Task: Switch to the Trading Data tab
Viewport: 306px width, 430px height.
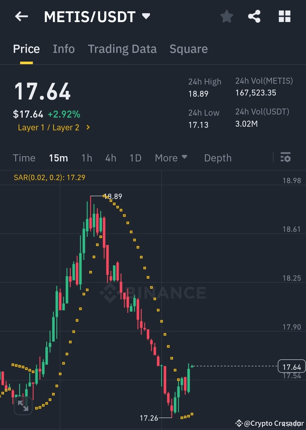Action: (122, 49)
